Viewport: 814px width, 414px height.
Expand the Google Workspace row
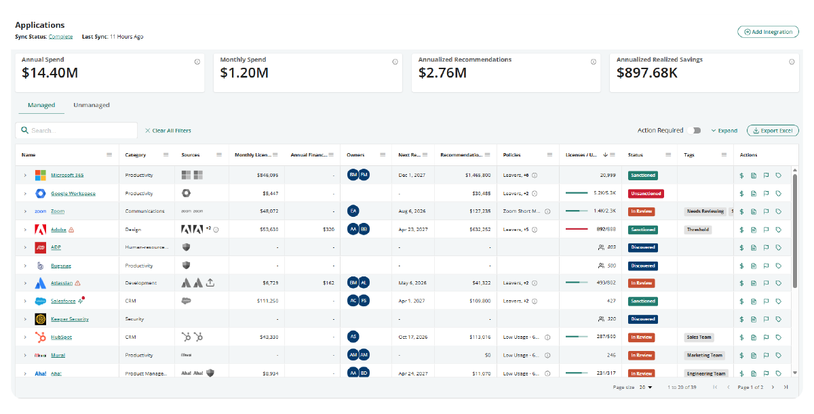click(x=25, y=193)
